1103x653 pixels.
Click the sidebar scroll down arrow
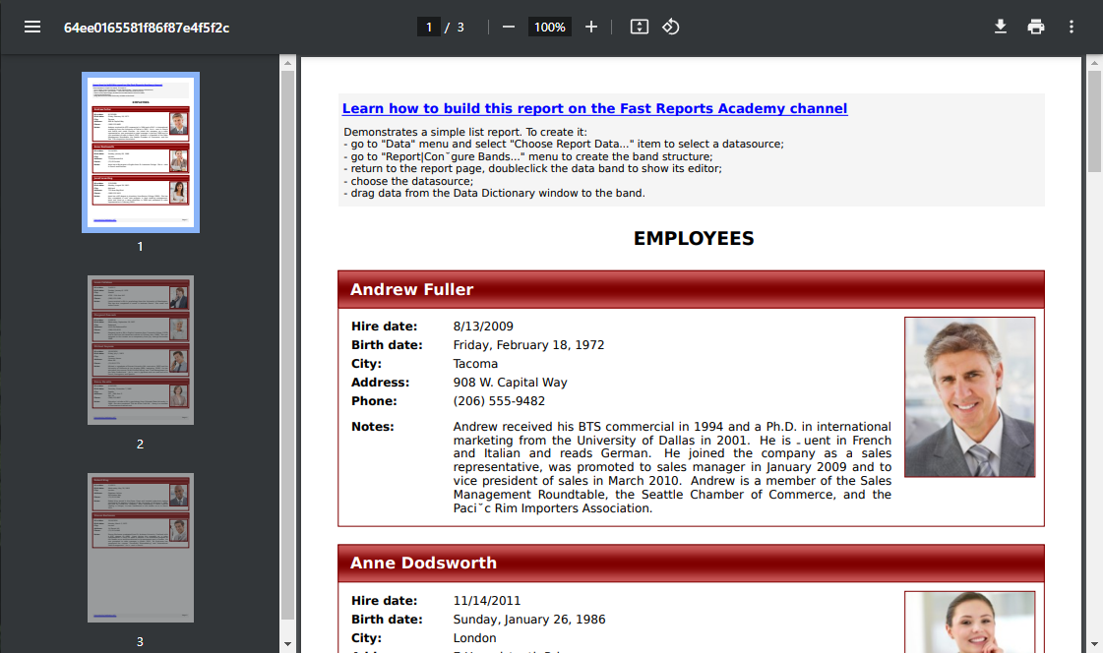tap(287, 644)
